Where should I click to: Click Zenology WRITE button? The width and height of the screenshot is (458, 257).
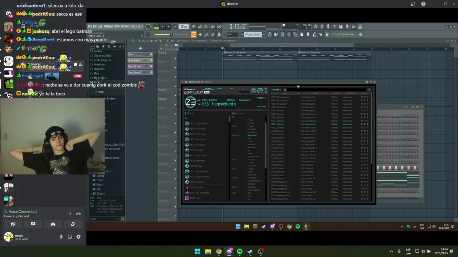pos(261,98)
